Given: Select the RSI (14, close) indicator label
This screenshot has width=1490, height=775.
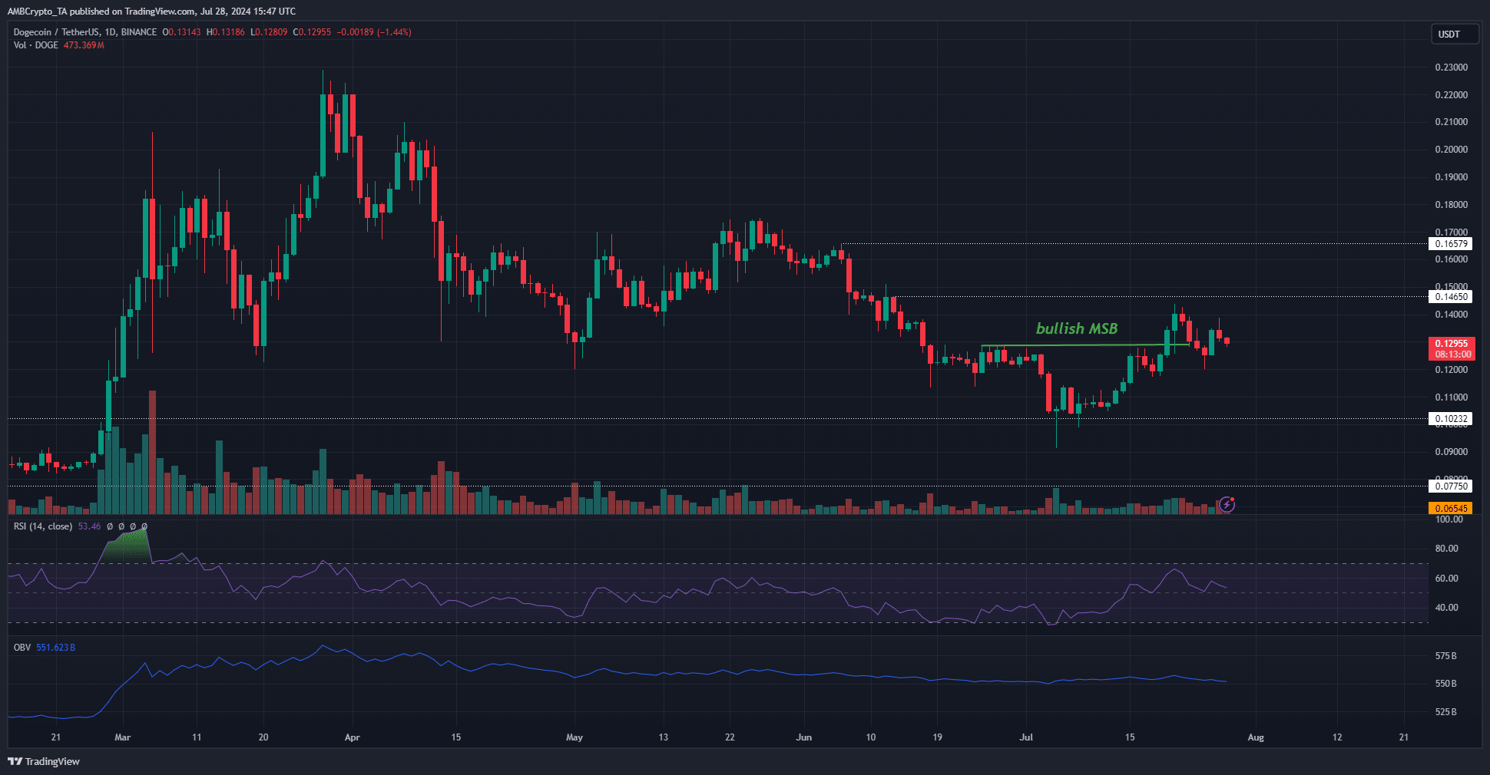Looking at the screenshot, I should pyautogui.click(x=43, y=526).
